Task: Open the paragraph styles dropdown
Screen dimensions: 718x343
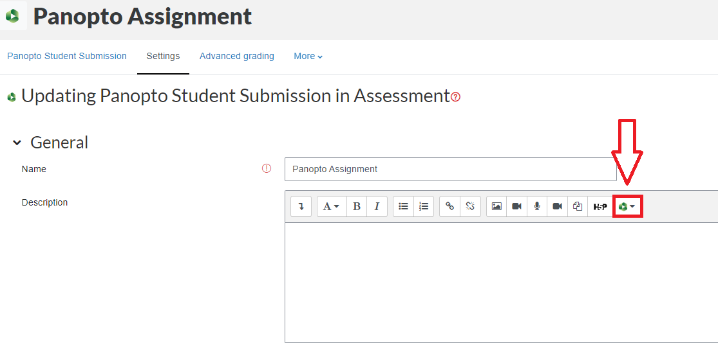Action: click(332, 206)
